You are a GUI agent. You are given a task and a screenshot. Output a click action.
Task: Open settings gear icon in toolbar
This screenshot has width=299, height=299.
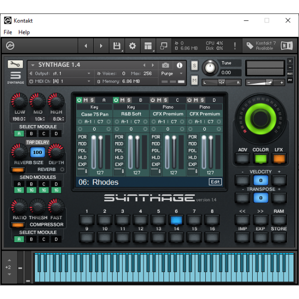[133, 46]
